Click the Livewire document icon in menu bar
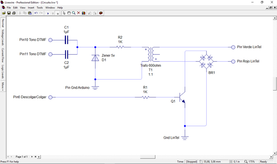Screen dimensions: 277x164 click(3, 8)
